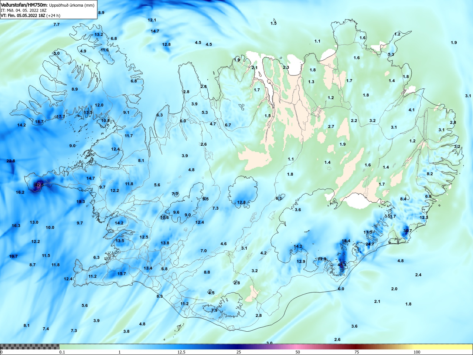Viewport: 473px width, 355px height.
Task: Select the 8.2 value in the east
Action: tap(430, 174)
